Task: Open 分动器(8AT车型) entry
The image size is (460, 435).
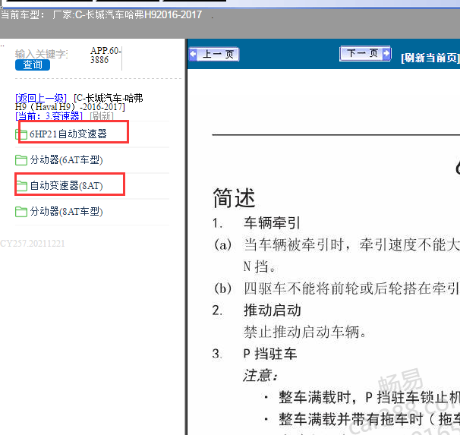Action: click(x=66, y=212)
